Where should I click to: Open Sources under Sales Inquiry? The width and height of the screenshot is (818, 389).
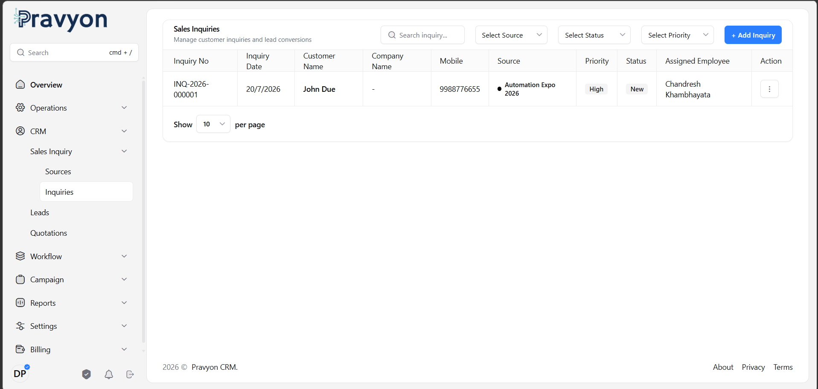pyautogui.click(x=58, y=172)
